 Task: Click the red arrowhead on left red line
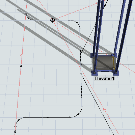[22, 55]
